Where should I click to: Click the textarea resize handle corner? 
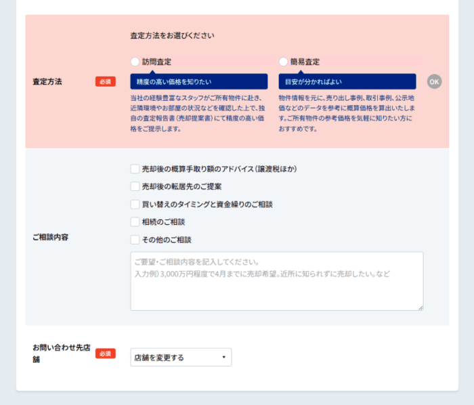click(x=421, y=307)
